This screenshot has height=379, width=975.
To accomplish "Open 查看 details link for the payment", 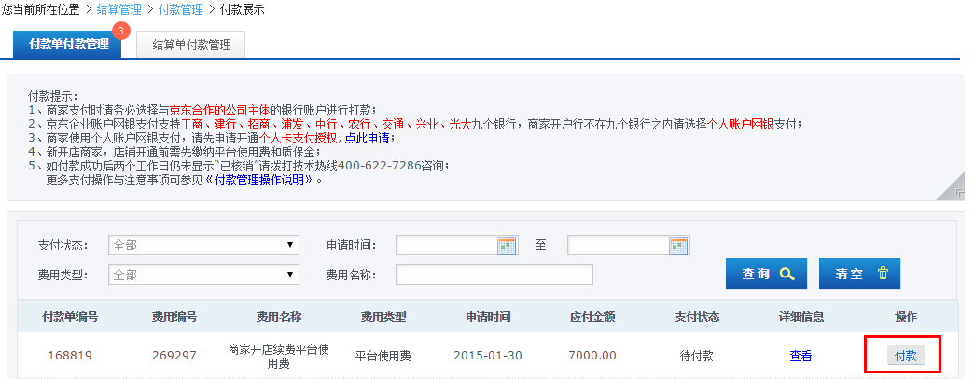I will click(x=801, y=356).
